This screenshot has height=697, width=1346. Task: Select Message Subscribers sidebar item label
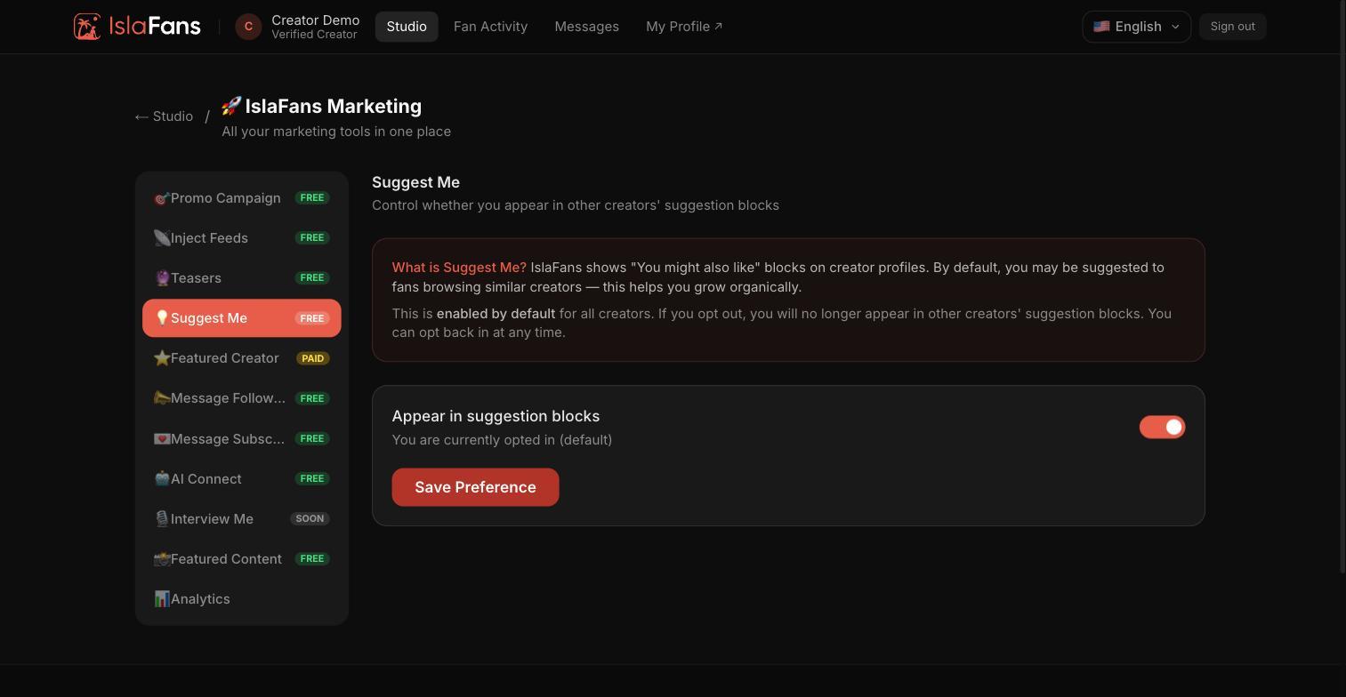(x=228, y=439)
